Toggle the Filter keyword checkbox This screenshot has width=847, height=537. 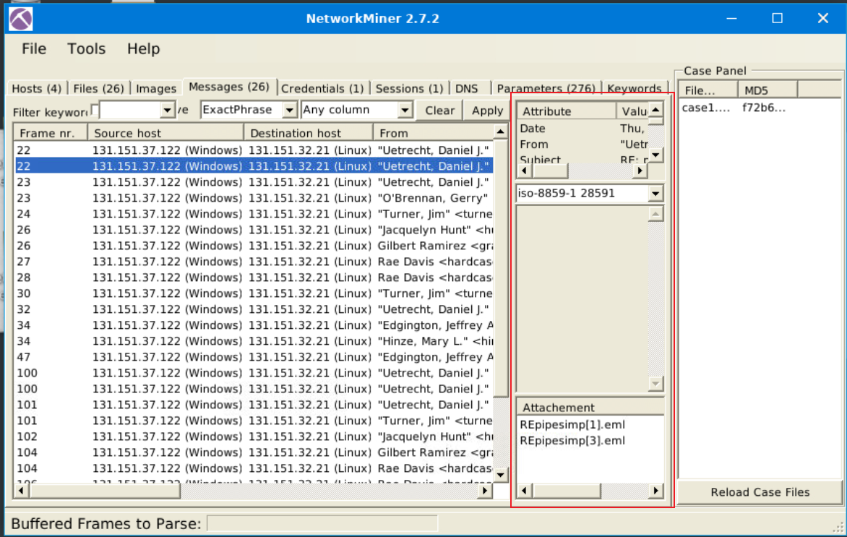pyautogui.click(x=95, y=110)
